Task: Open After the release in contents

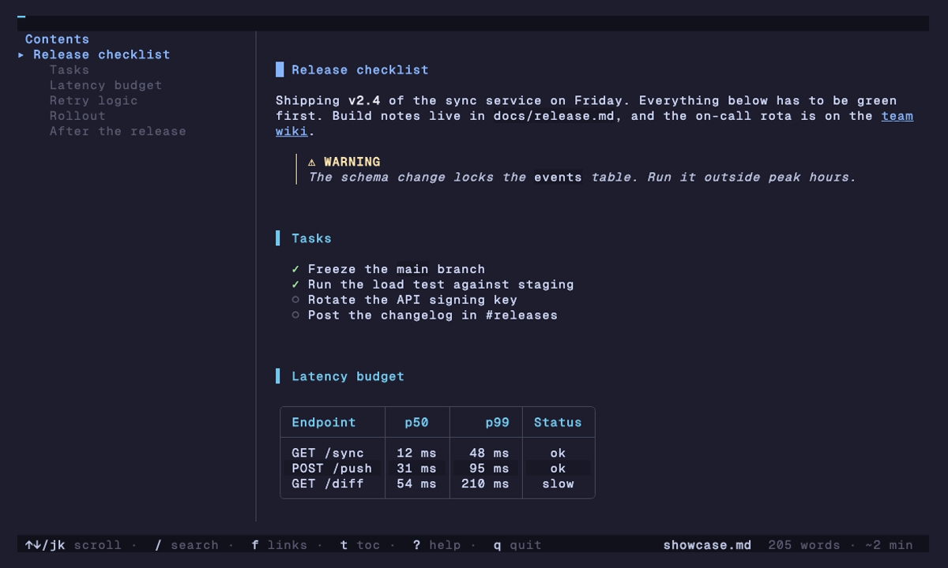Action: pos(118,131)
